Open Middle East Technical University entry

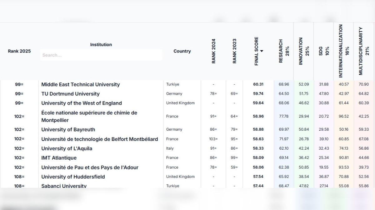80,84
